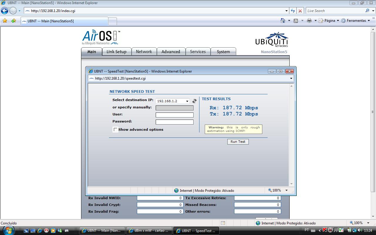The height and width of the screenshot is (235, 376).
Task: Stop loading with the red X button
Action: (x=300, y=11)
